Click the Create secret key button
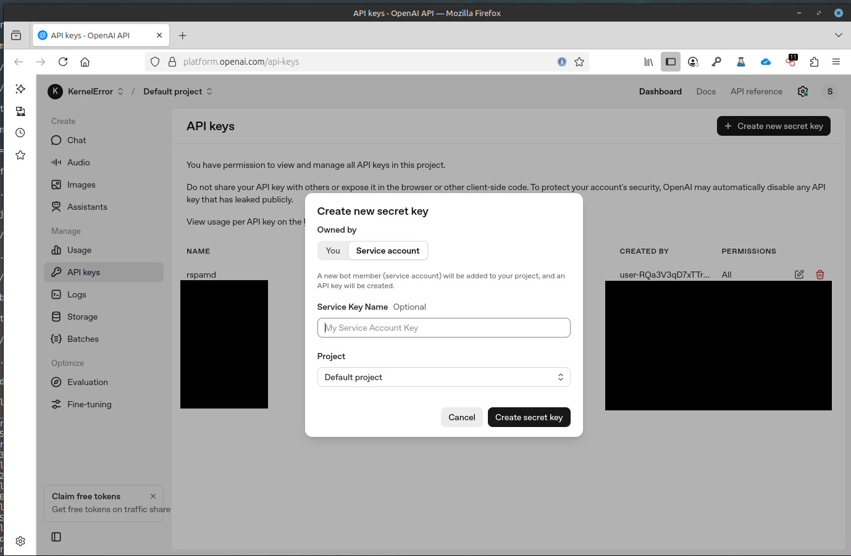851x556 pixels. coord(529,417)
